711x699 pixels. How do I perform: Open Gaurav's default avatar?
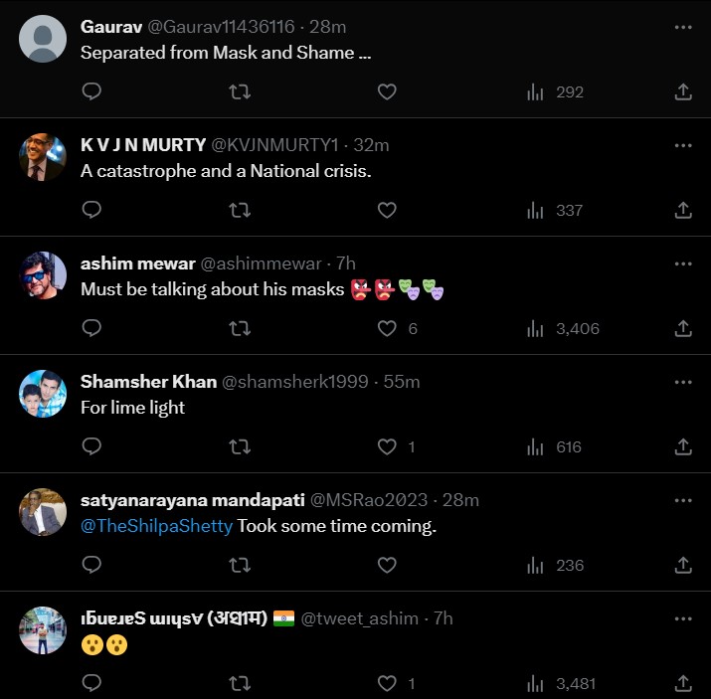click(x=43, y=40)
